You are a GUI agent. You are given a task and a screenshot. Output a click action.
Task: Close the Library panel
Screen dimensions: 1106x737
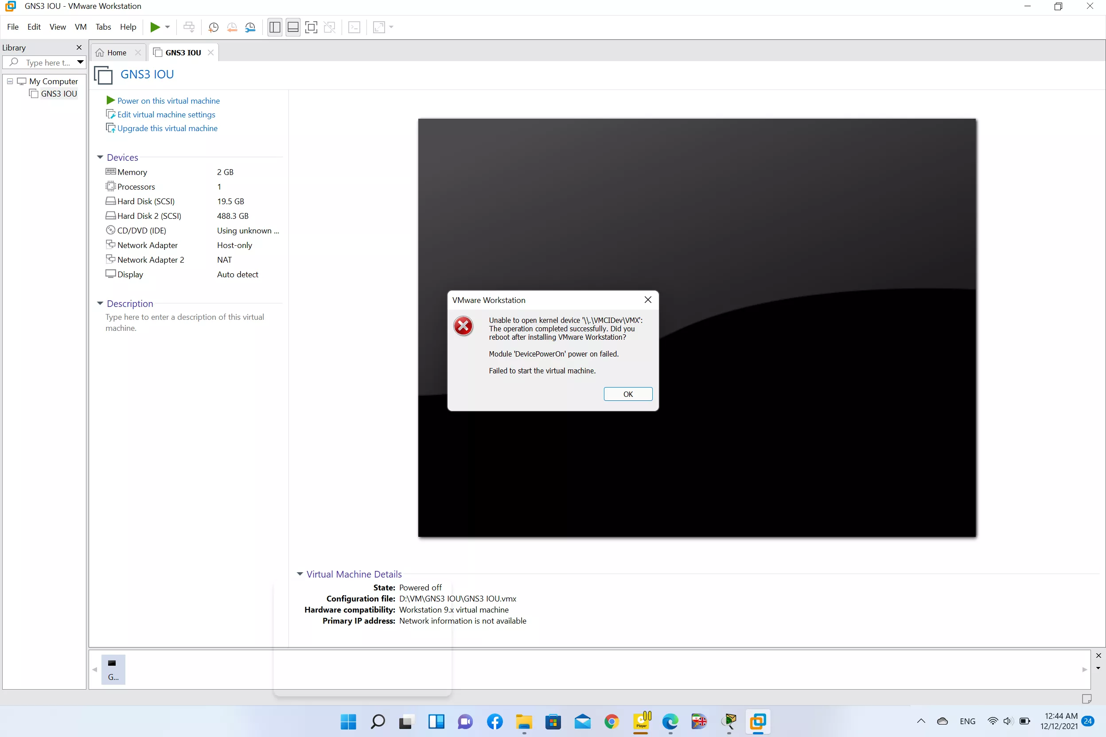(x=79, y=47)
